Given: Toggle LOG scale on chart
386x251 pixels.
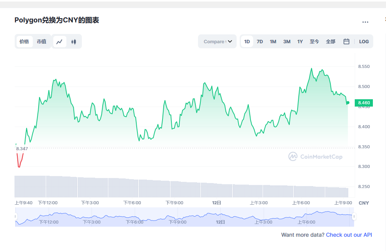Looking at the screenshot, I should pos(364,42).
